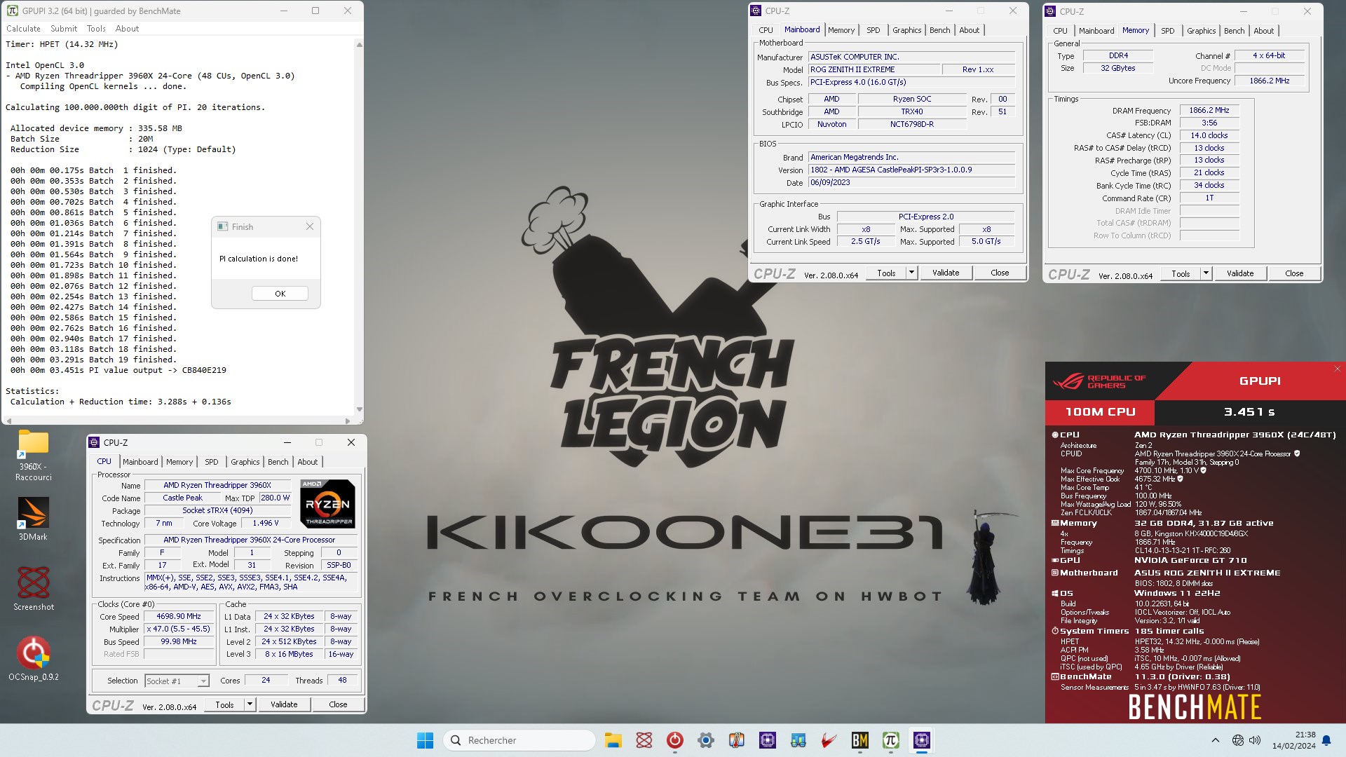Select the OCSnap_0.9.2 desktop icon
Screen dimensions: 1346x757
34,659
